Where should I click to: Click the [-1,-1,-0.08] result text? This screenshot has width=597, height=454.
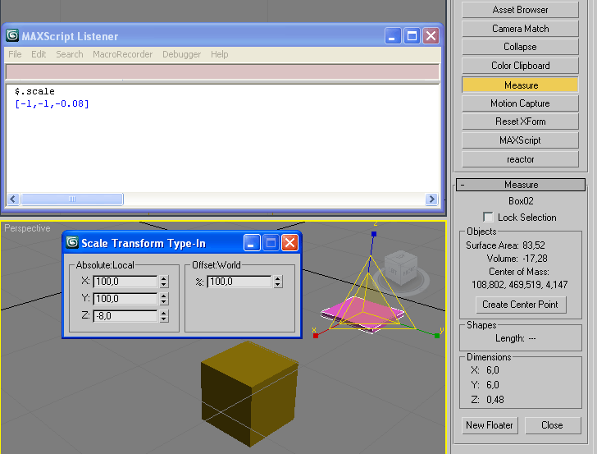52,103
